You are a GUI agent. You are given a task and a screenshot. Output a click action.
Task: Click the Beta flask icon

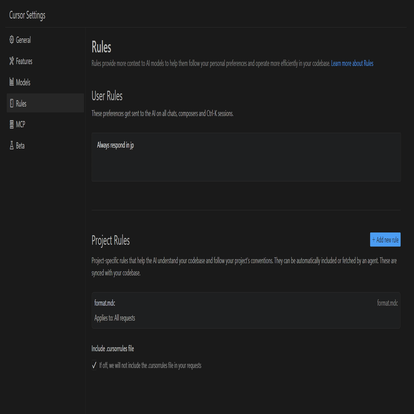click(x=12, y=146)
